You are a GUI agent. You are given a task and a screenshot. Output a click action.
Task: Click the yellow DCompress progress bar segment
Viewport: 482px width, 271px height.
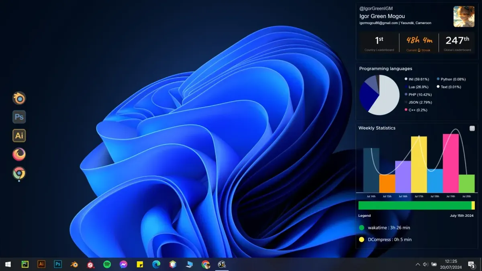pos(473,206)
